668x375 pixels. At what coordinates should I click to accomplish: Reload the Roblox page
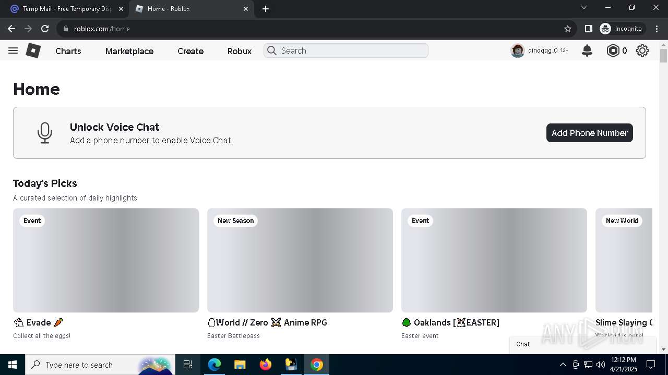pos(45,29)
